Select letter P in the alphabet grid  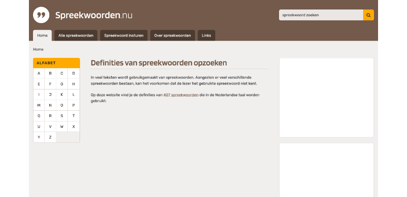pos(74,105)
